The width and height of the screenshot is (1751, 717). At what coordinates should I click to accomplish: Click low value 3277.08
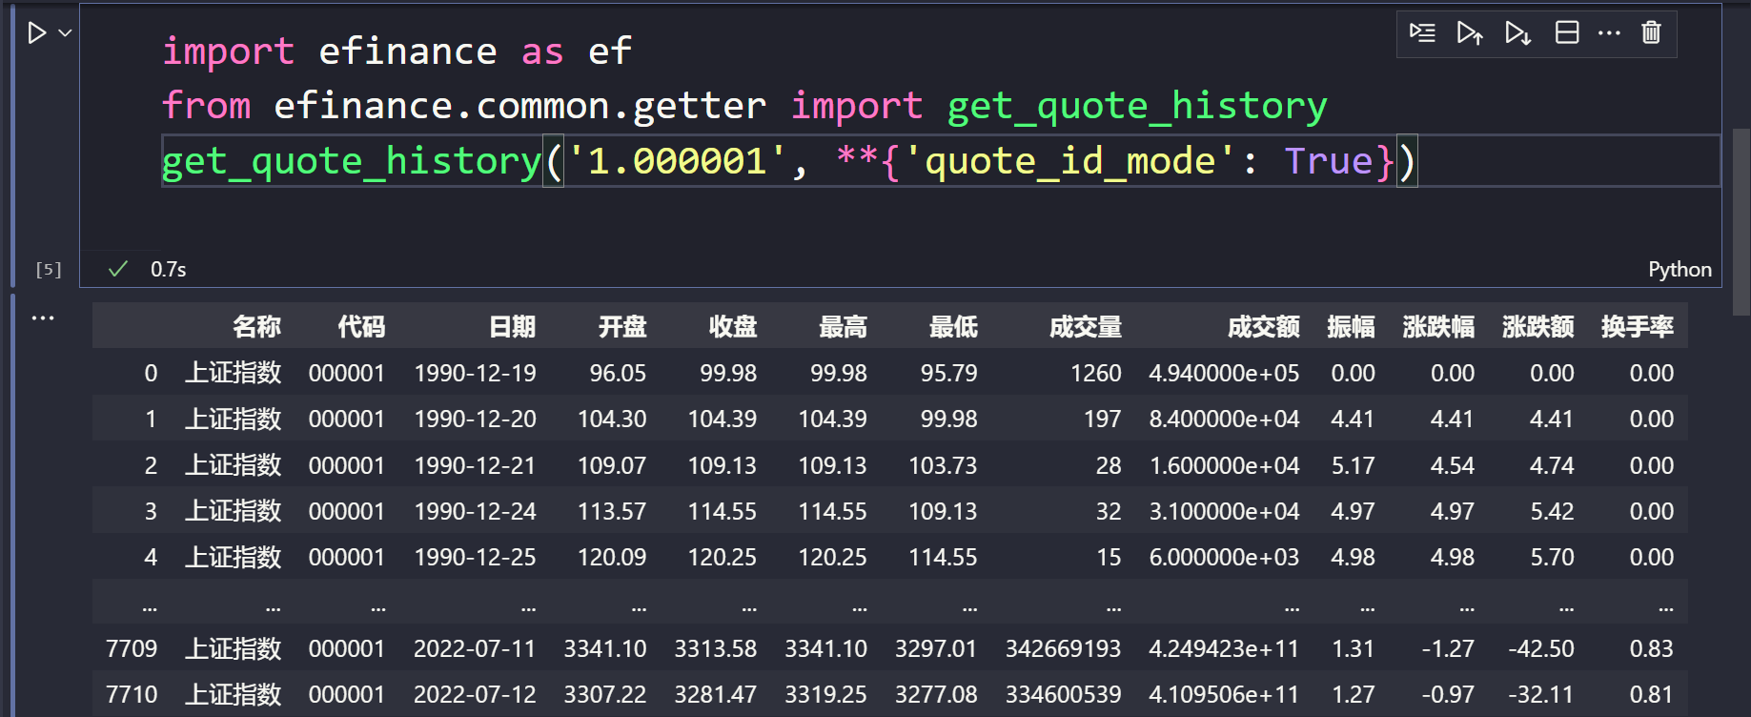tap(936, 694)
